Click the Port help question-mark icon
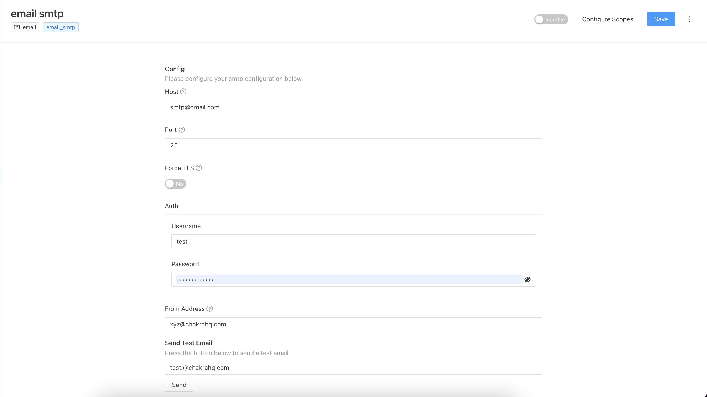The width and height of the screenshot is (707, 397). pyautogui.click(x=182, y=130)
